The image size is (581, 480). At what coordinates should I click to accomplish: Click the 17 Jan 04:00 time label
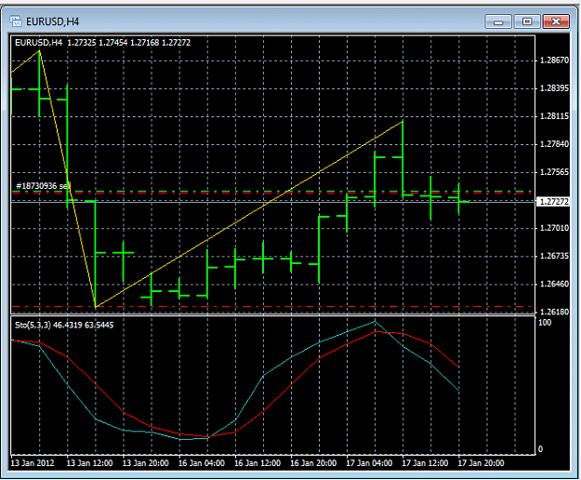pyautogui.click(x=369, y=463)
